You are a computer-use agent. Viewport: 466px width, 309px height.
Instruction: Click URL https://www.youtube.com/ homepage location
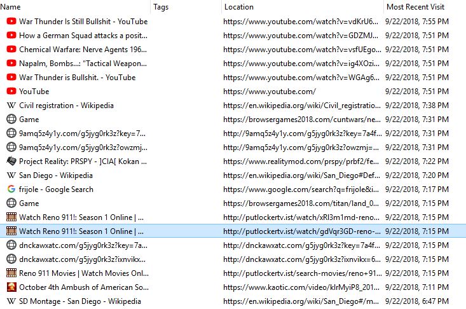(270, 91)
